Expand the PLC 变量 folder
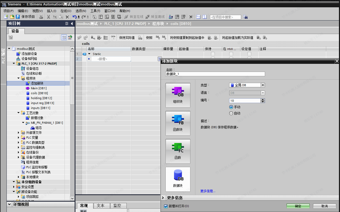 point(19,138)
